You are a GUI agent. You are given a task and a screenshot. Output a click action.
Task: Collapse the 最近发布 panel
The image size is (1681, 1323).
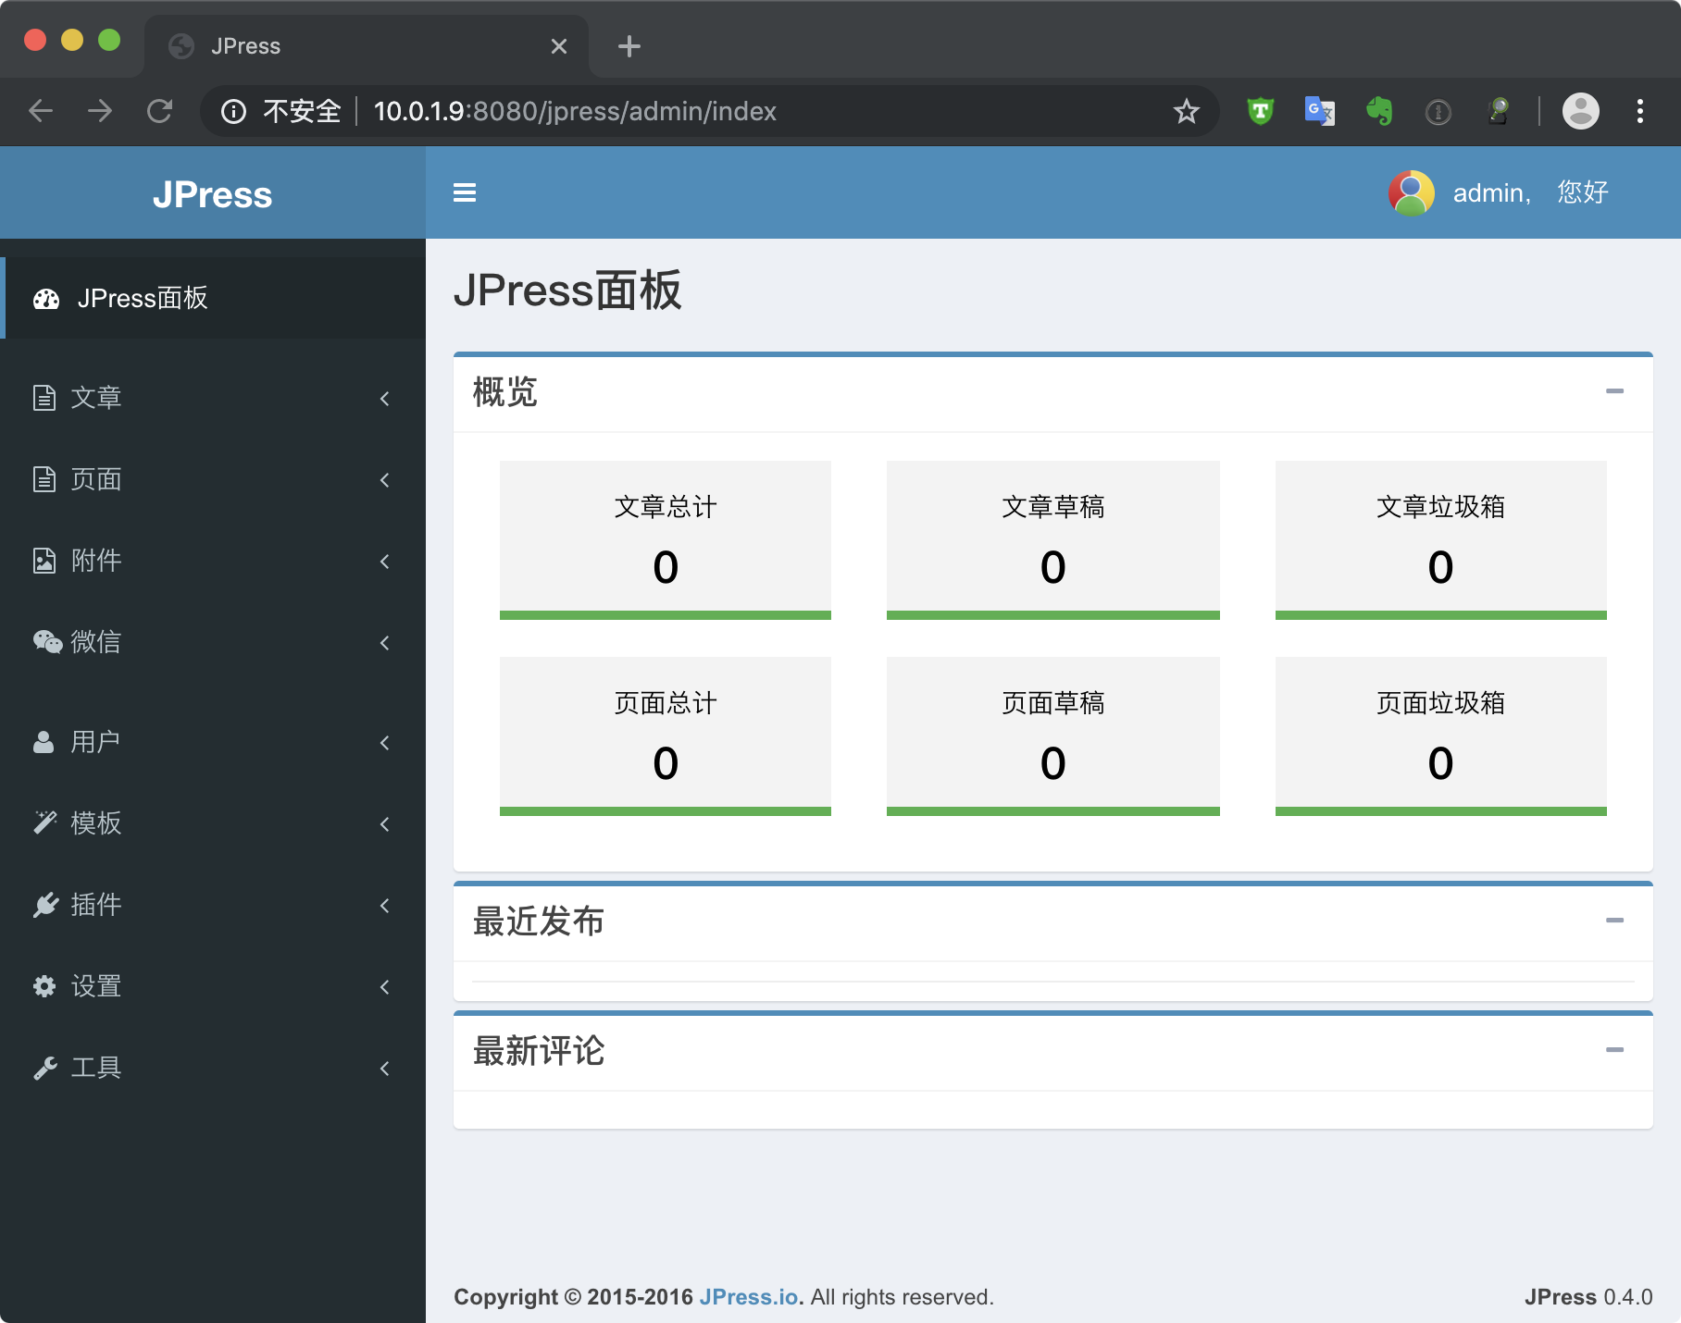tap(1614, 921)
